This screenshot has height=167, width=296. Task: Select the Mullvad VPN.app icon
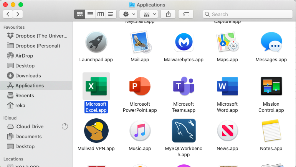click(96, 131)
